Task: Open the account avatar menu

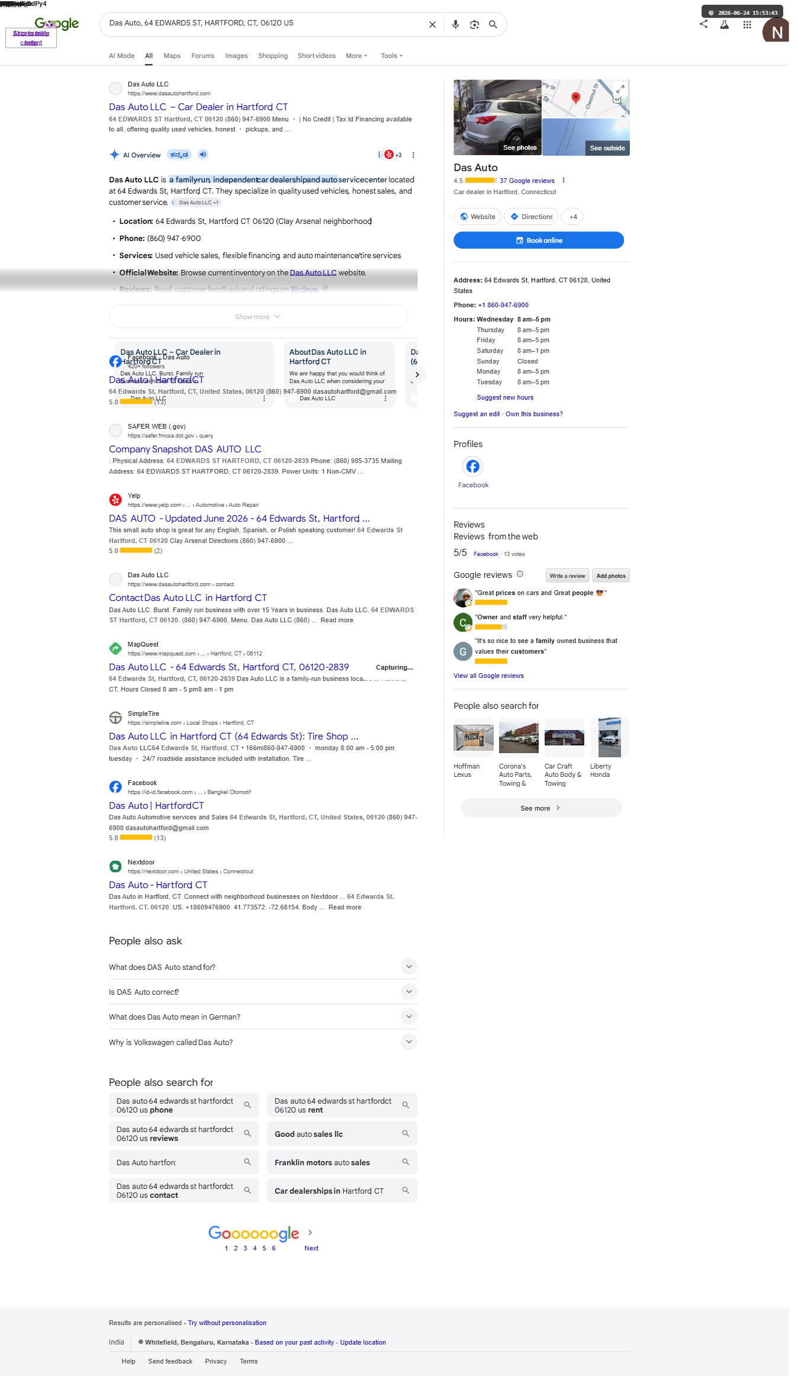Action: tap(776, 30)
